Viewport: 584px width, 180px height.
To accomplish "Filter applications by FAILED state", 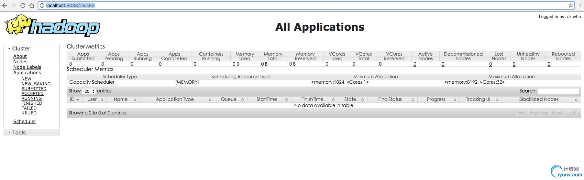I will (29, 108).
